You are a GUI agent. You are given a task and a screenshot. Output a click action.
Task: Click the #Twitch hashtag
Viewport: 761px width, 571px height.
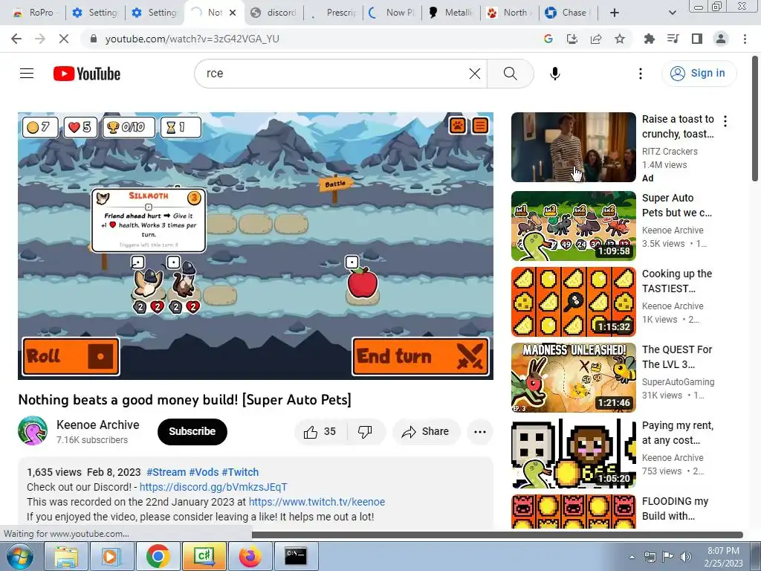pyautogui.click(x=240, y=472)
